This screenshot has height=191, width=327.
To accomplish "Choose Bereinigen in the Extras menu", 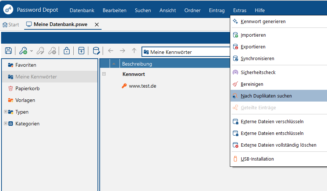I will pyautogui.click(x=279, y=84).
